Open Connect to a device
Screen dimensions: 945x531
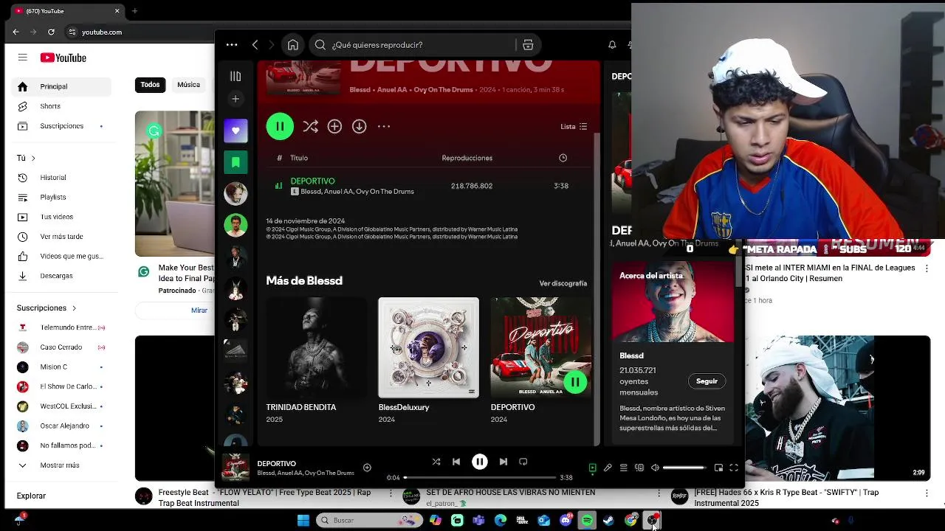[x=639, y=468]
